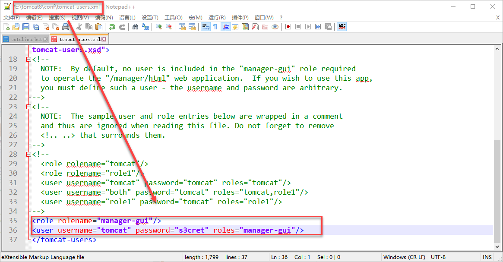Viewport: 503px width, 262px height.
Task: Click the Redo arrow icon
Action: click(x=122, y=27)
